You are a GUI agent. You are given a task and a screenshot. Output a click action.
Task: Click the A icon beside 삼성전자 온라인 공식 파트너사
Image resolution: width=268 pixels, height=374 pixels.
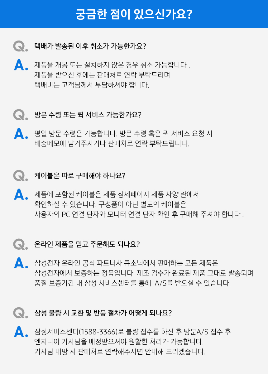click(21, 263)
